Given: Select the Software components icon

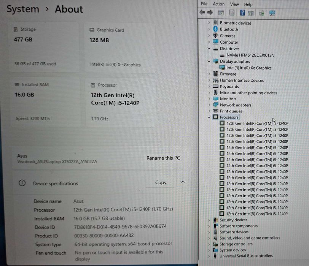Looking at the screenshot, I should (x=215, y=226).
